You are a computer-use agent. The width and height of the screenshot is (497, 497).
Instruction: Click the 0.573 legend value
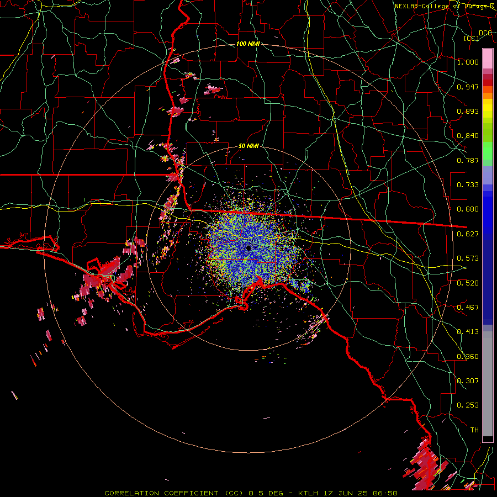468,258
